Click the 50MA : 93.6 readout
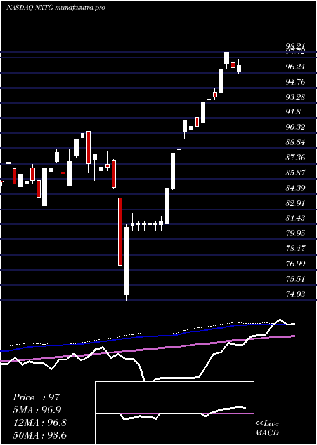 (39, 435)
